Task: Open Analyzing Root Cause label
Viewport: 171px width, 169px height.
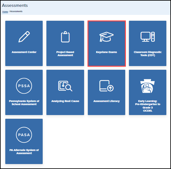Action: coord(65,101)
